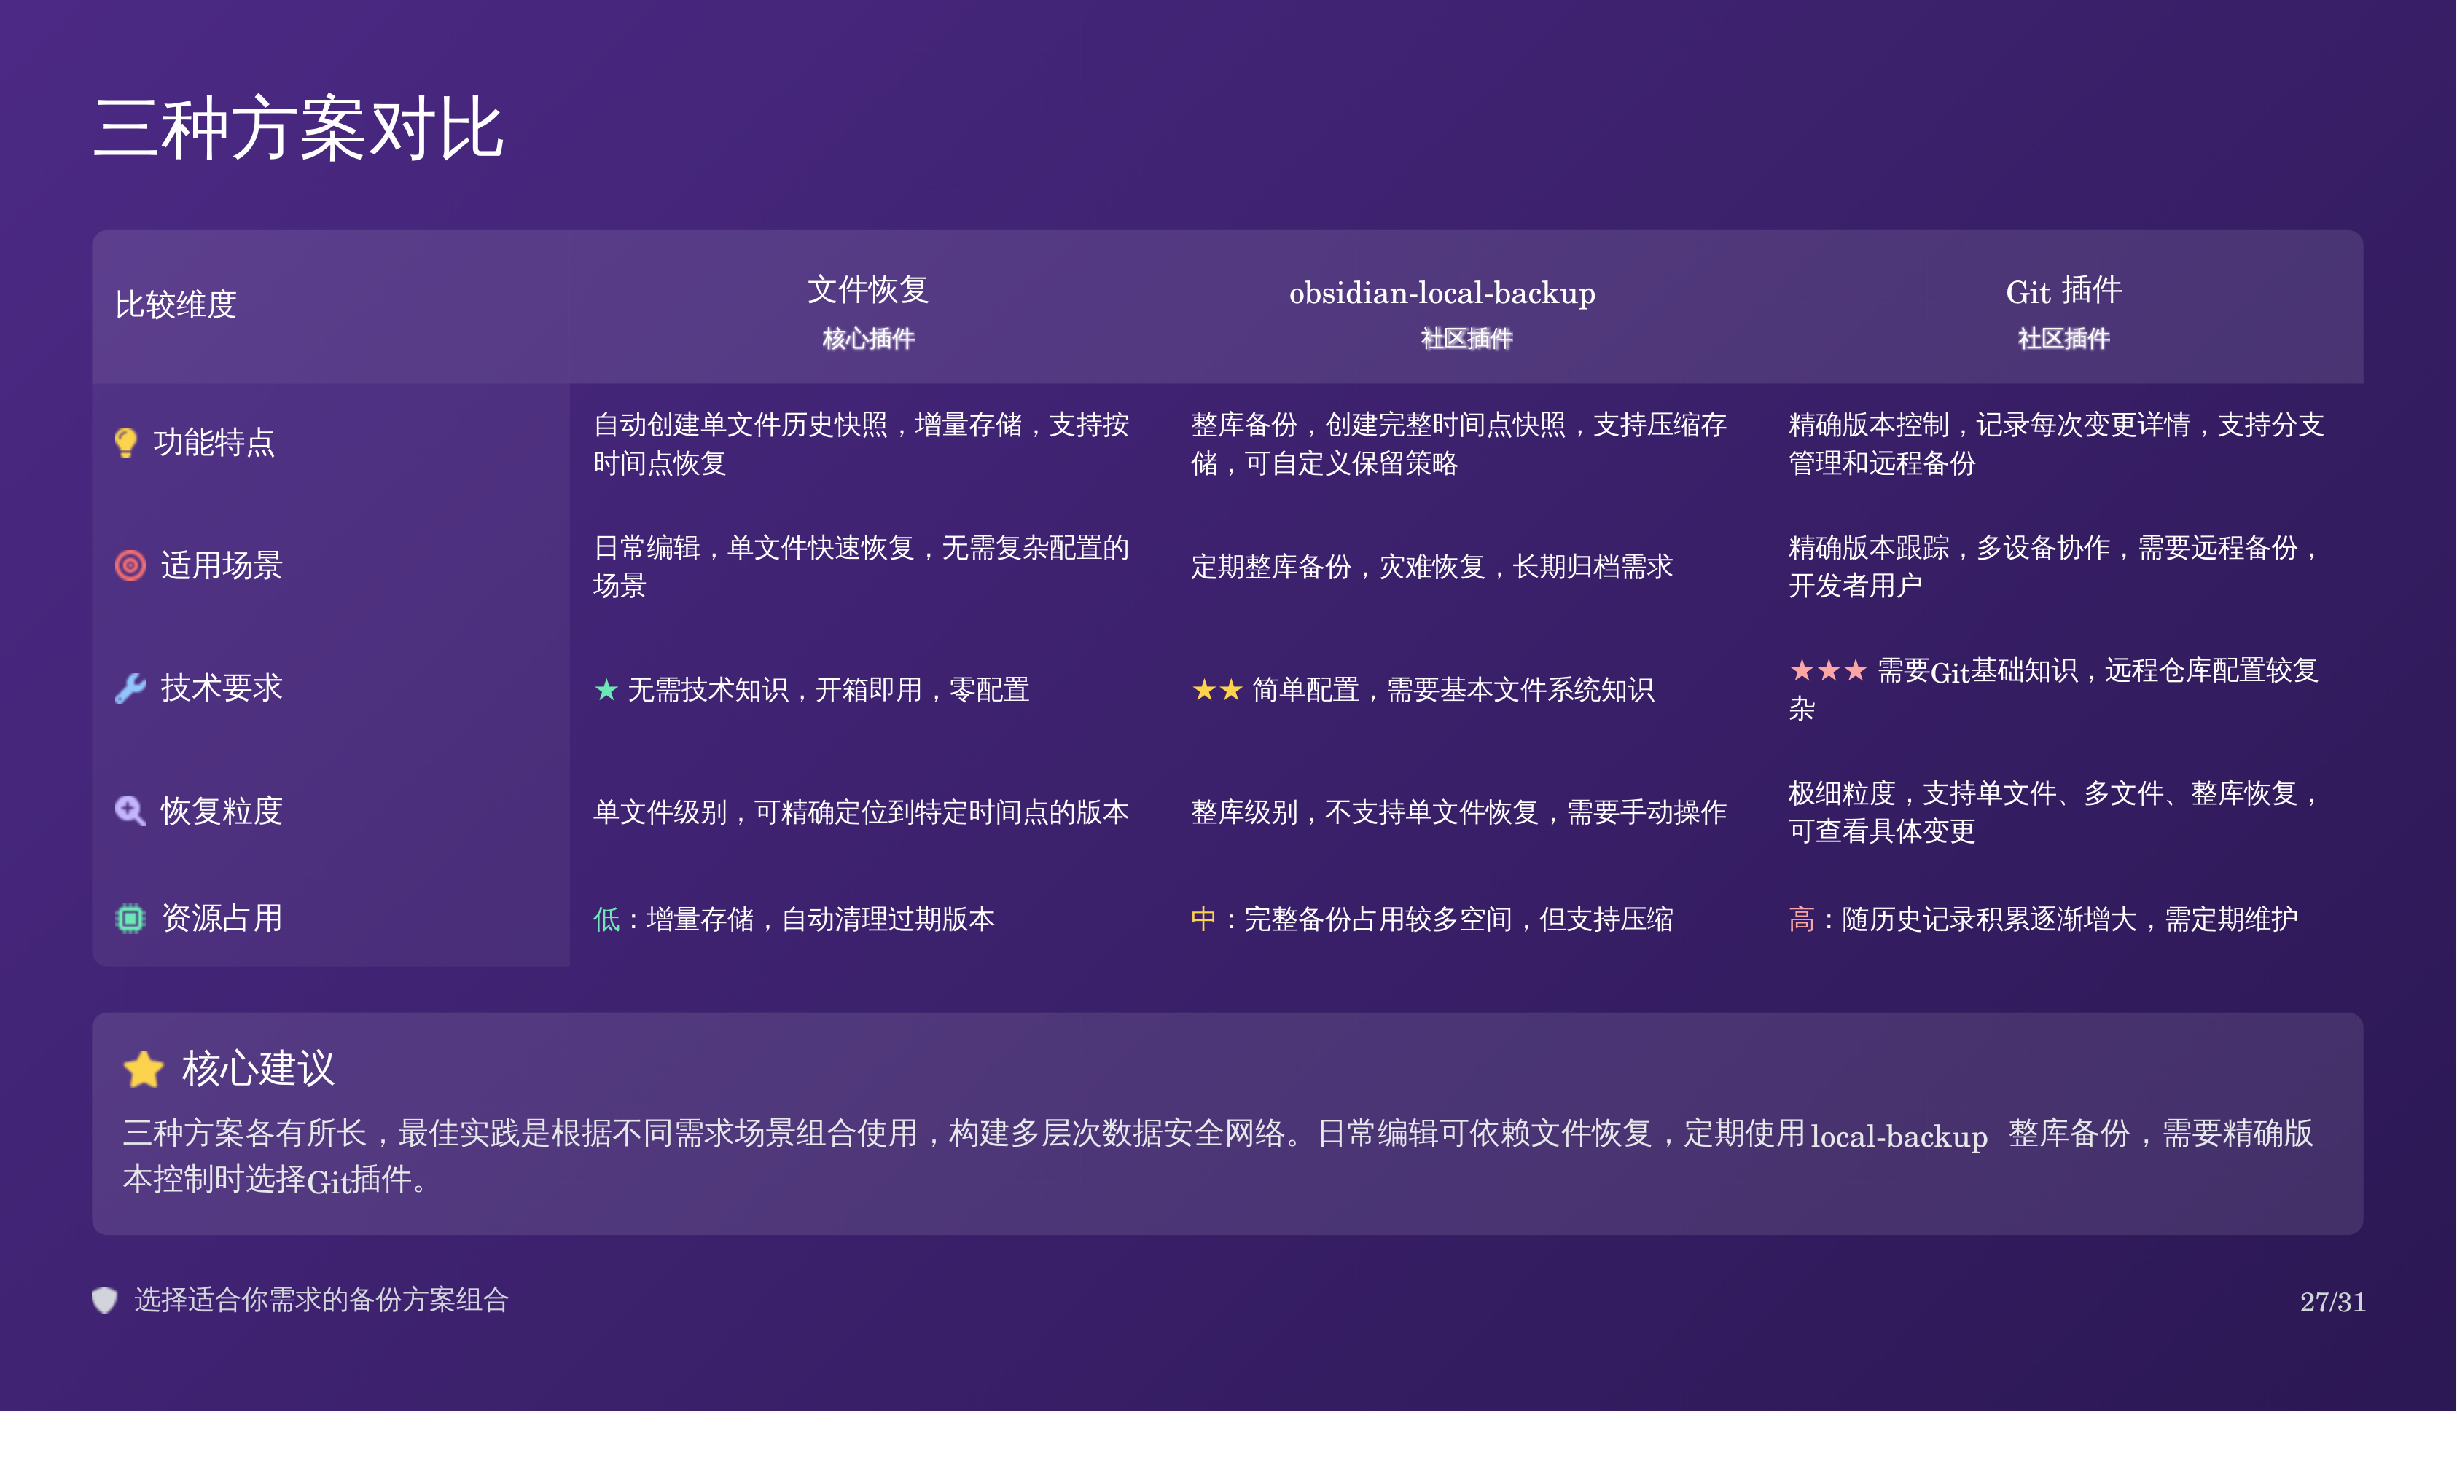Click the 27/31 page number
The width and height of the screenshot is (2457, 1460).
coord(2331,1302)
